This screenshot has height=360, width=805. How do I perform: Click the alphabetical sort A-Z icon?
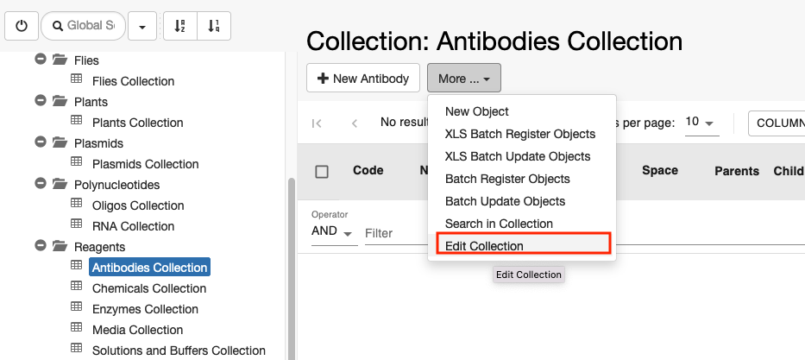pyautogui.click(x=180, y=26)
